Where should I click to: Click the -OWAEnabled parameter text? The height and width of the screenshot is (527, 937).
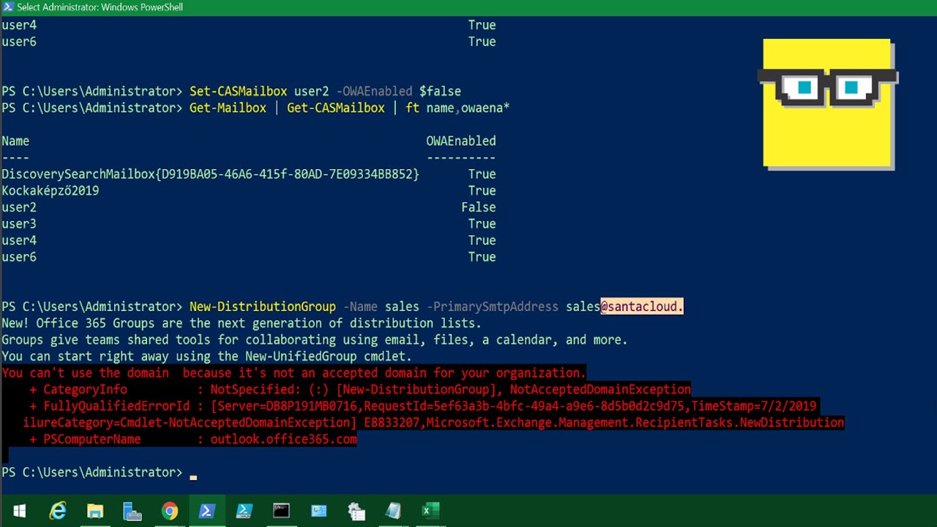click(x=374, y=91)
